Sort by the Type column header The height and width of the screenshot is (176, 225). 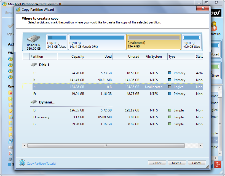coord(181,57)
